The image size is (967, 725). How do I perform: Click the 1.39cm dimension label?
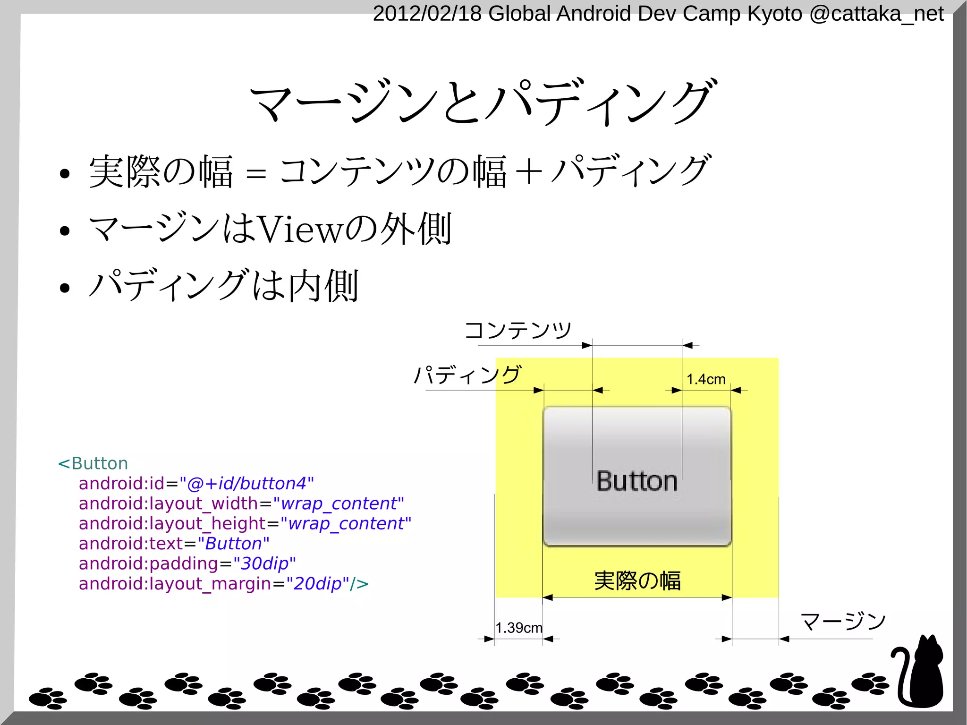518,628
